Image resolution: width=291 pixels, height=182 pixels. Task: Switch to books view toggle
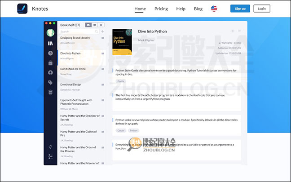88,25
